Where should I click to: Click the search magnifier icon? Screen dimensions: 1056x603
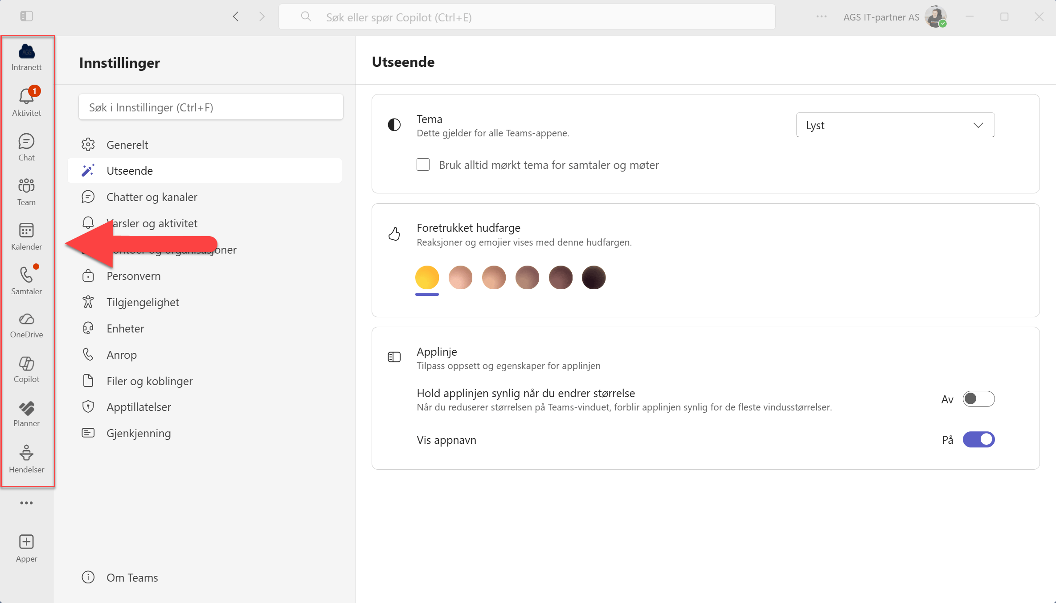coord(306,17)
